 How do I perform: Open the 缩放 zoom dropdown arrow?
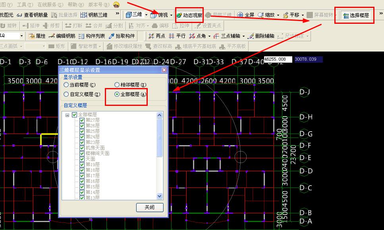pyautogui.click(x=278, y=15)
